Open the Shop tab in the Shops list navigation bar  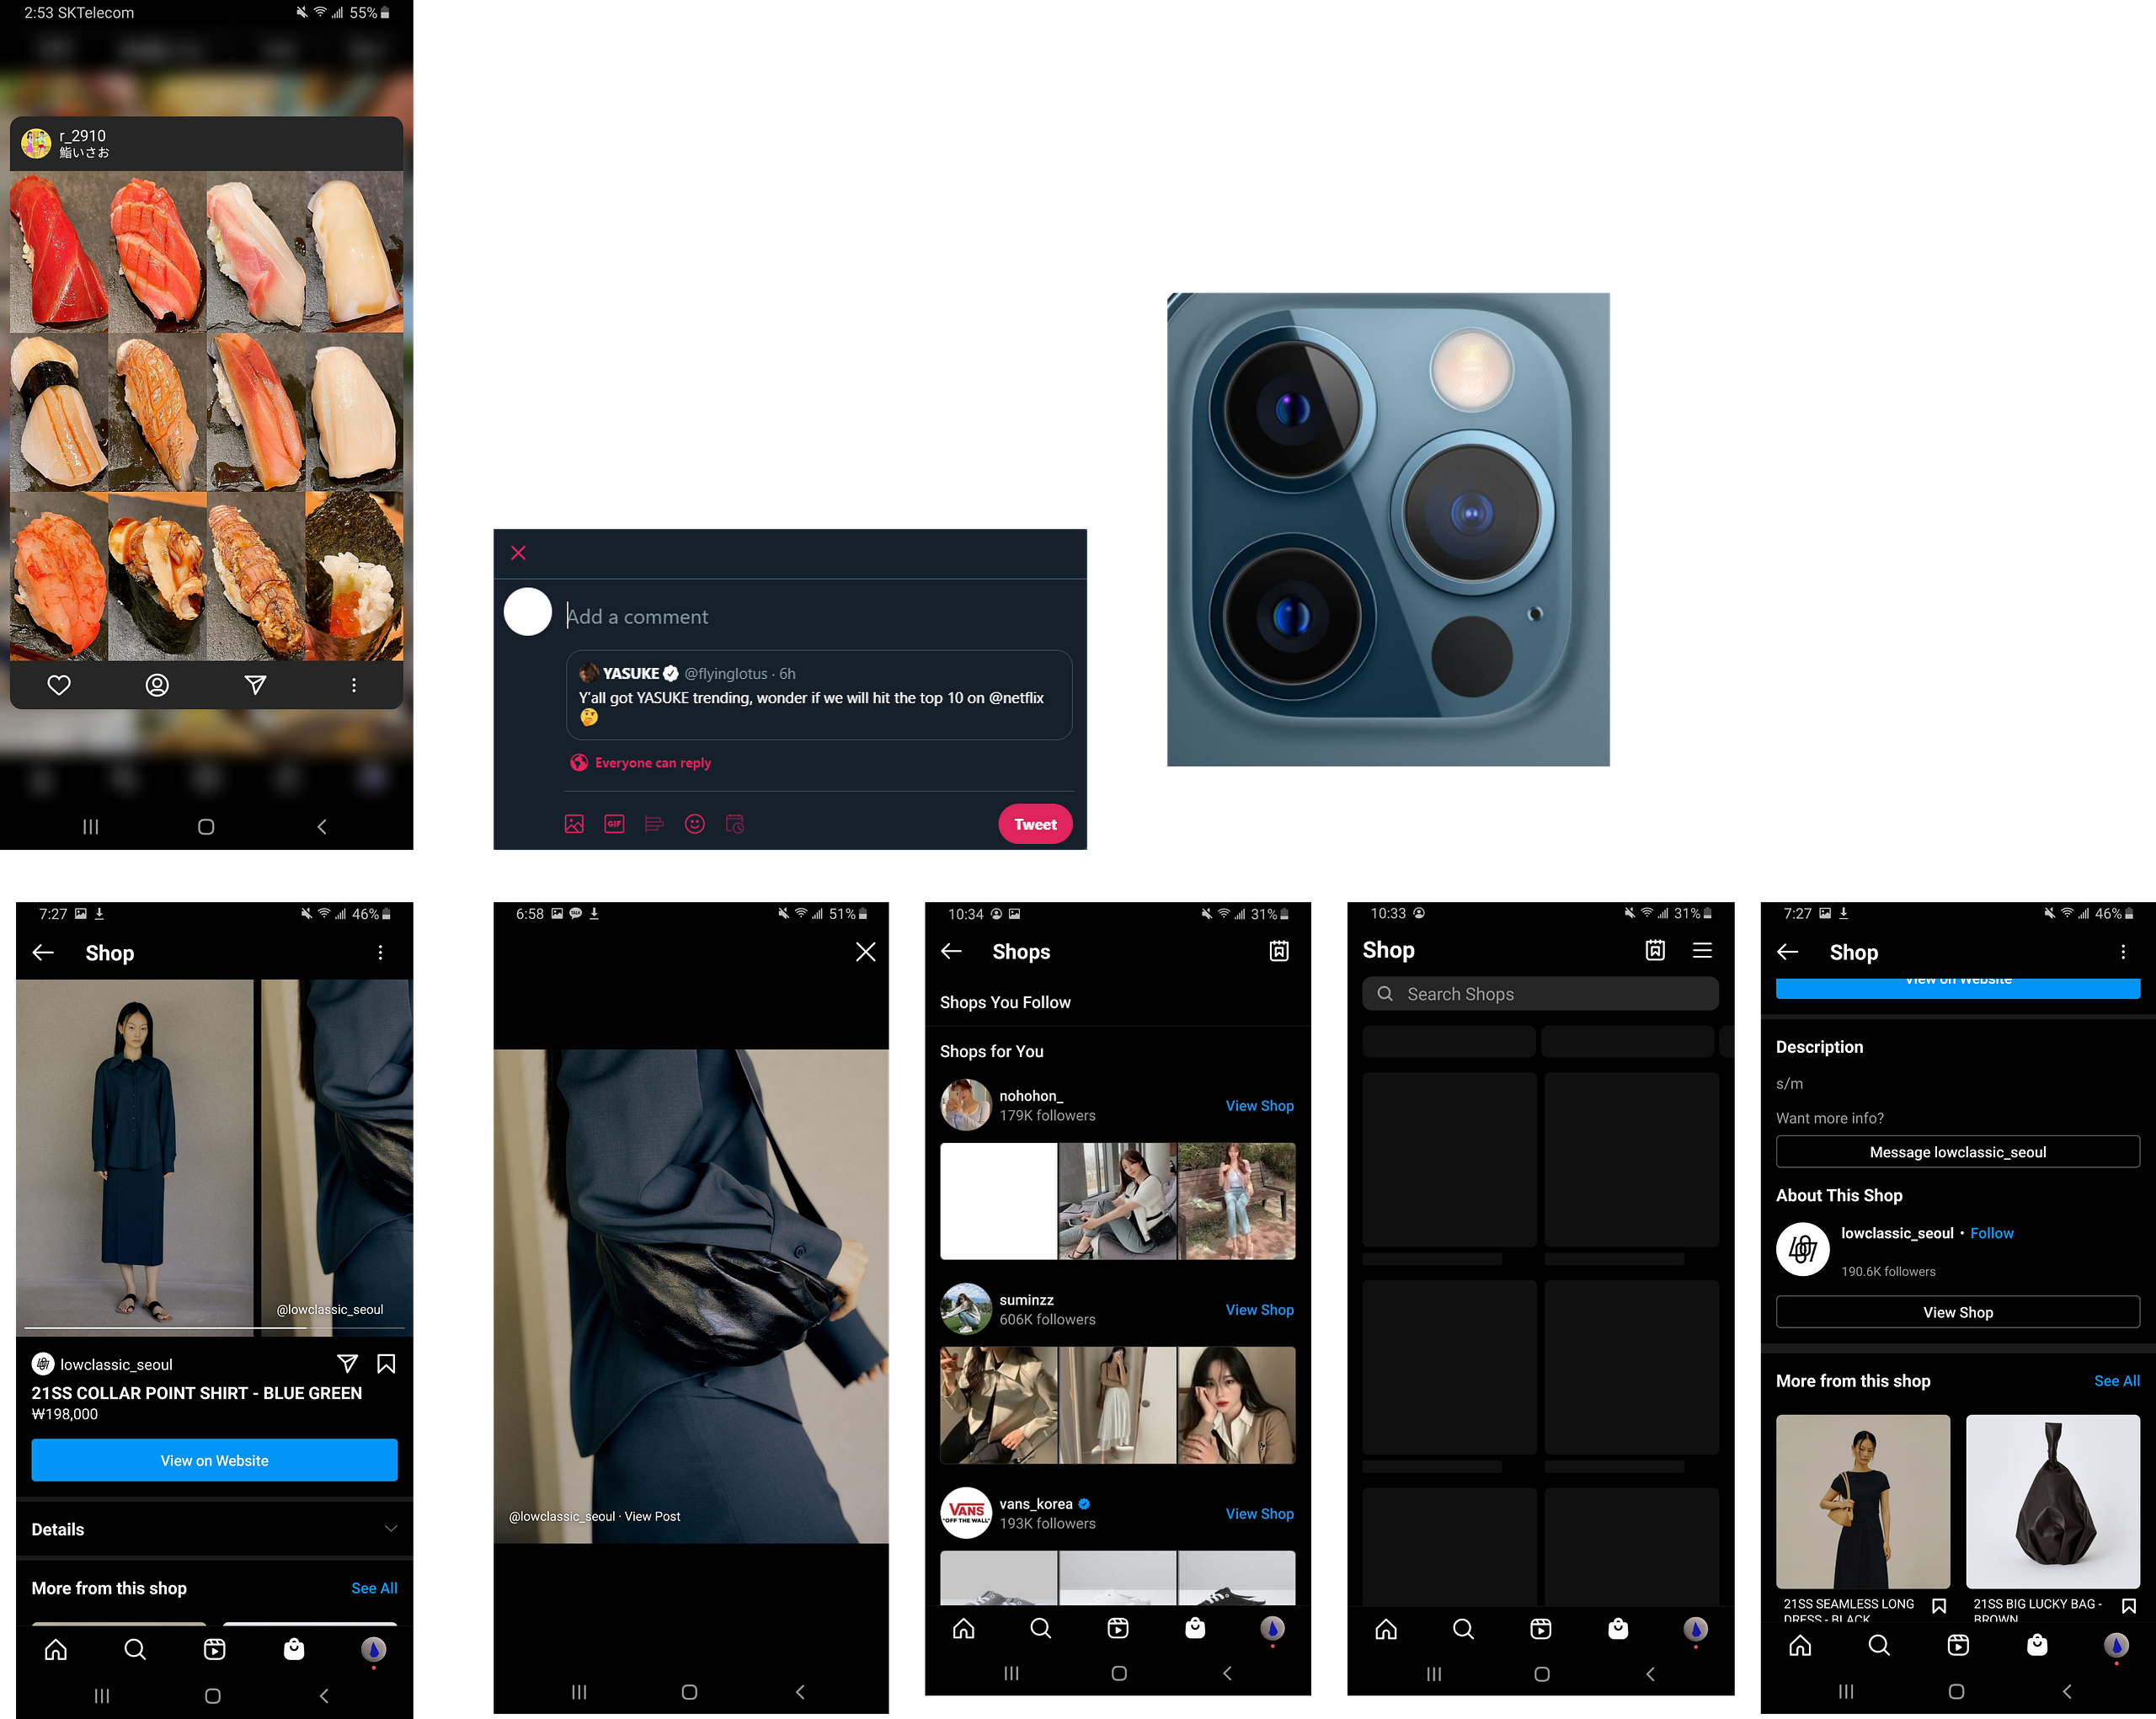(x=1195, y=1628)
